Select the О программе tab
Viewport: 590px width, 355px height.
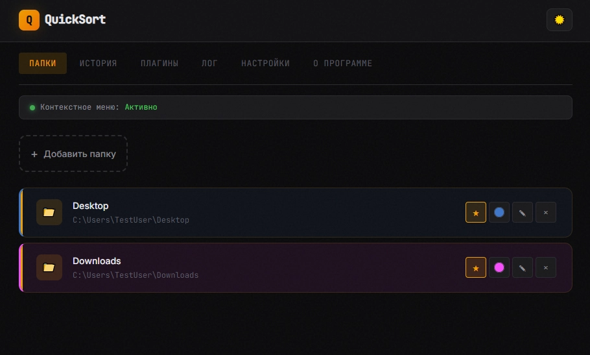point(343,63)
